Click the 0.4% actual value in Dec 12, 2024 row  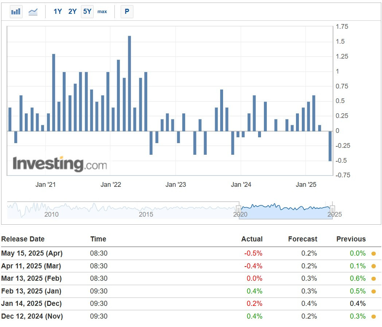click(254, 316)
